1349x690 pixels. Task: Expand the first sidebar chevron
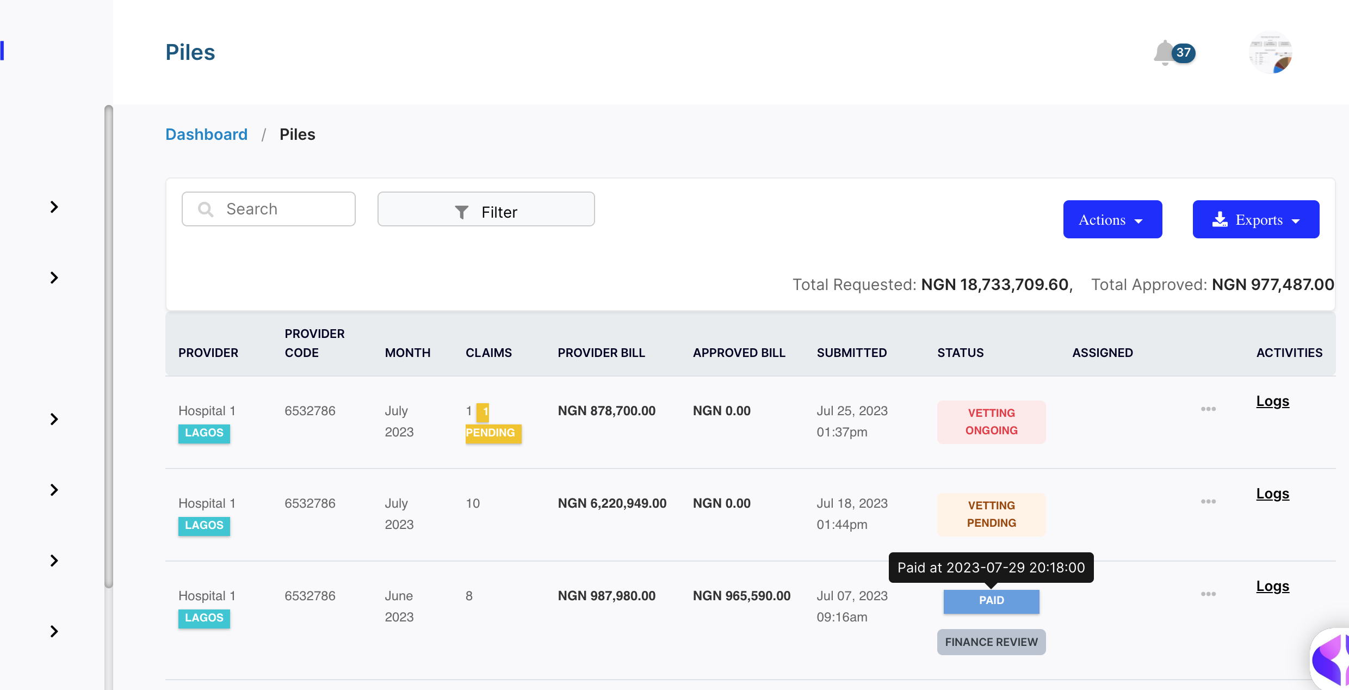point(54,207)
